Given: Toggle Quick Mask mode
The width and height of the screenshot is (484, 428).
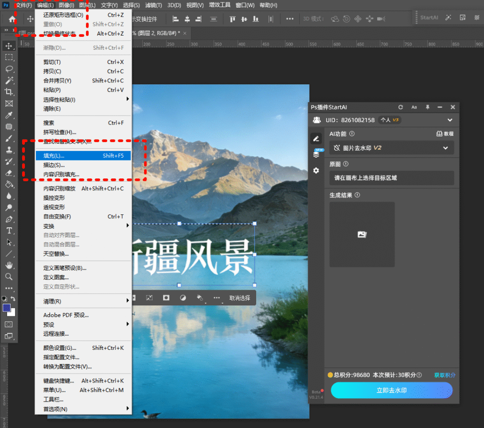Looking at the screenshot, I should 9,324.
